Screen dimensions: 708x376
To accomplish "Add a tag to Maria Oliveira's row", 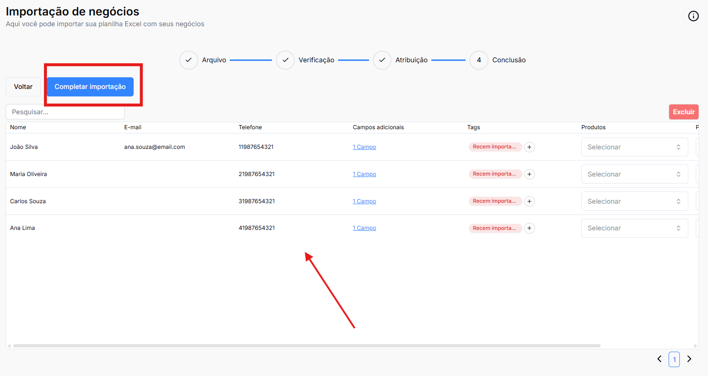I will coord(529,174).
